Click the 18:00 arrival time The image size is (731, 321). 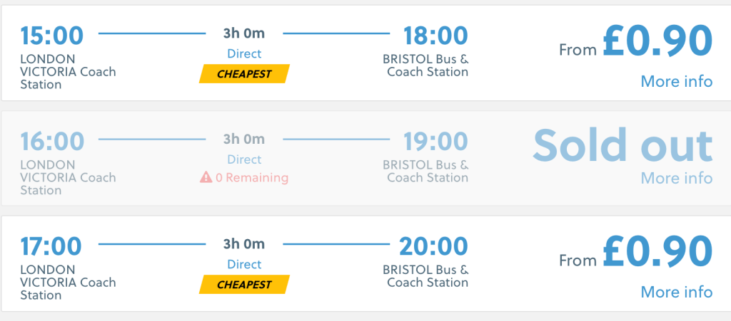pos(435,34)
